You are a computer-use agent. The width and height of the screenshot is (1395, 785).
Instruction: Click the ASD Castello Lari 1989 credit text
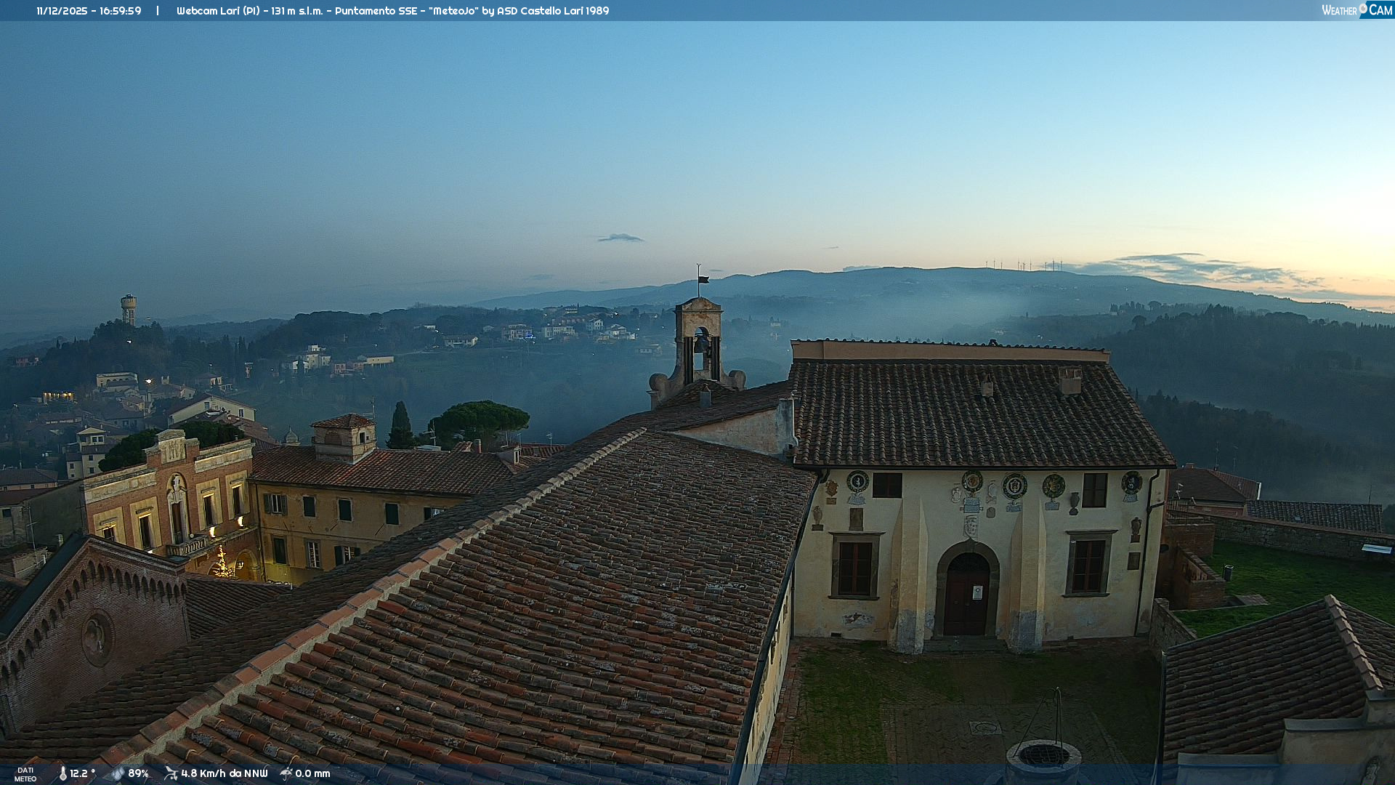tap(553, 11)
